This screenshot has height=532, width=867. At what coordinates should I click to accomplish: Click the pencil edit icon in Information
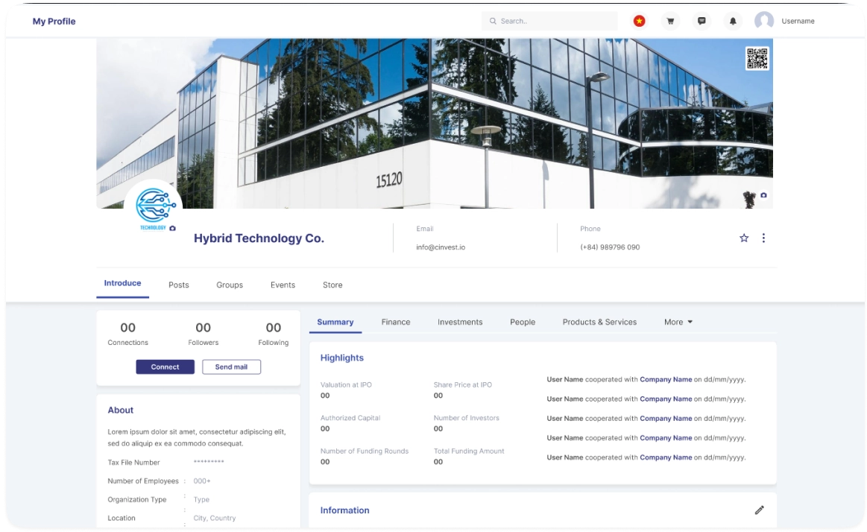[x=759, y=510]
